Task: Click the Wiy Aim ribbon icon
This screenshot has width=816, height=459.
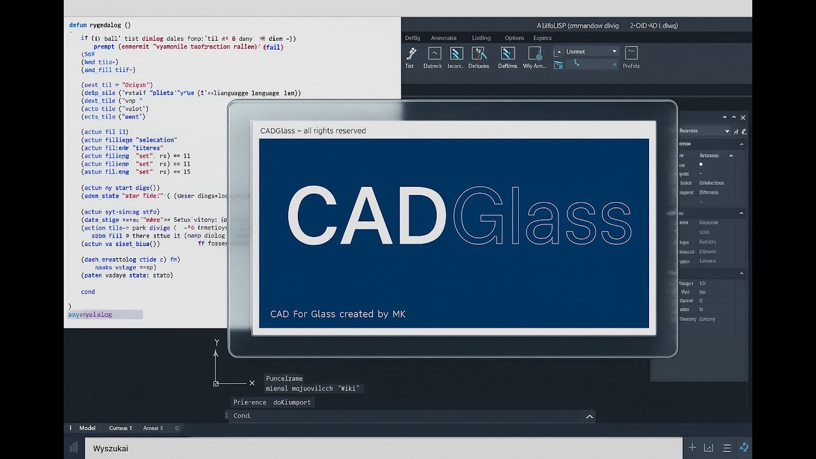Action: click(x=535, y=54)
